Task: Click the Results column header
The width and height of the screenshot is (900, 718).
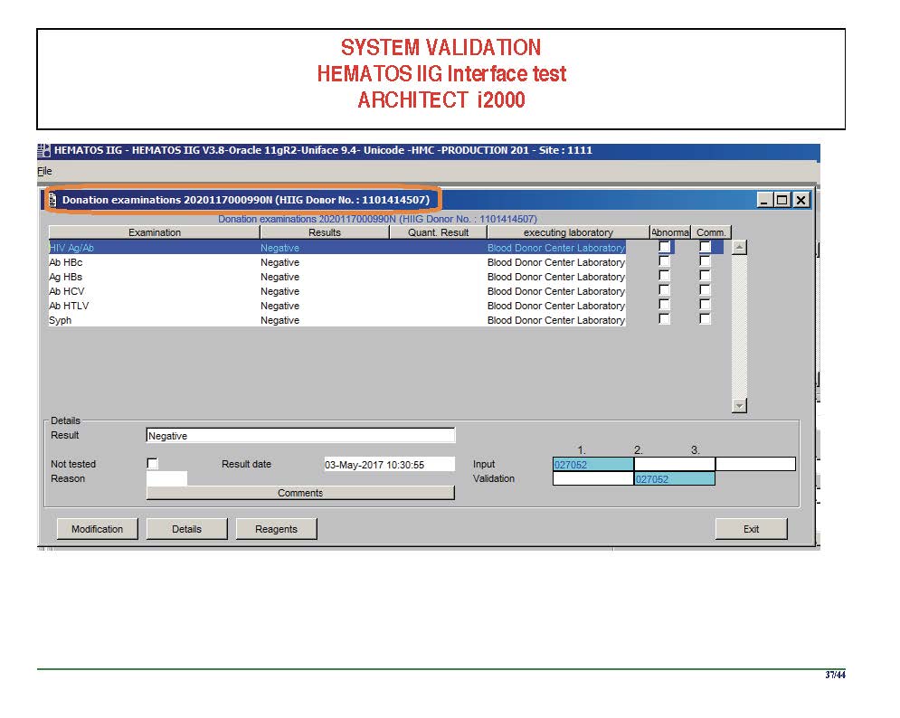Action: click(324, 232)
